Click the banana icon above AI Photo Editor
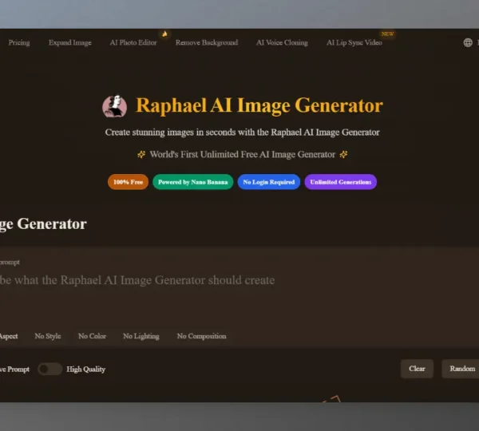 164,34
